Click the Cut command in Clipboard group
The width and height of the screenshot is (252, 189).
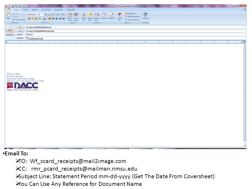[x=15, y=13]
